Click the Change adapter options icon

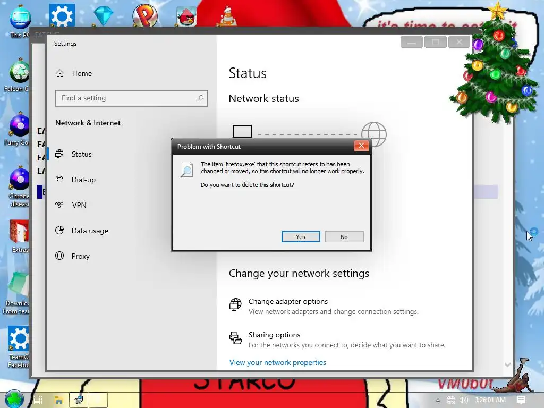click(x=235, y=304)
